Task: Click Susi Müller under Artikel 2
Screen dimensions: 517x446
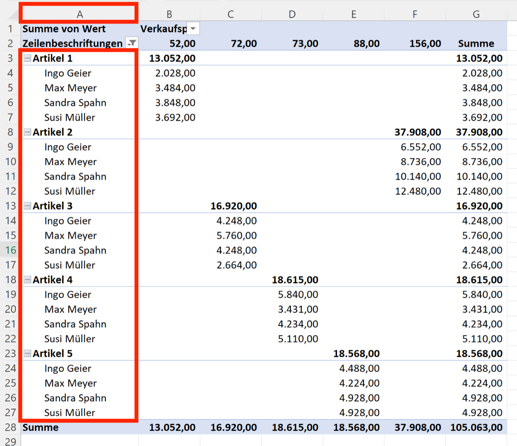Action: tap(70, 191)
